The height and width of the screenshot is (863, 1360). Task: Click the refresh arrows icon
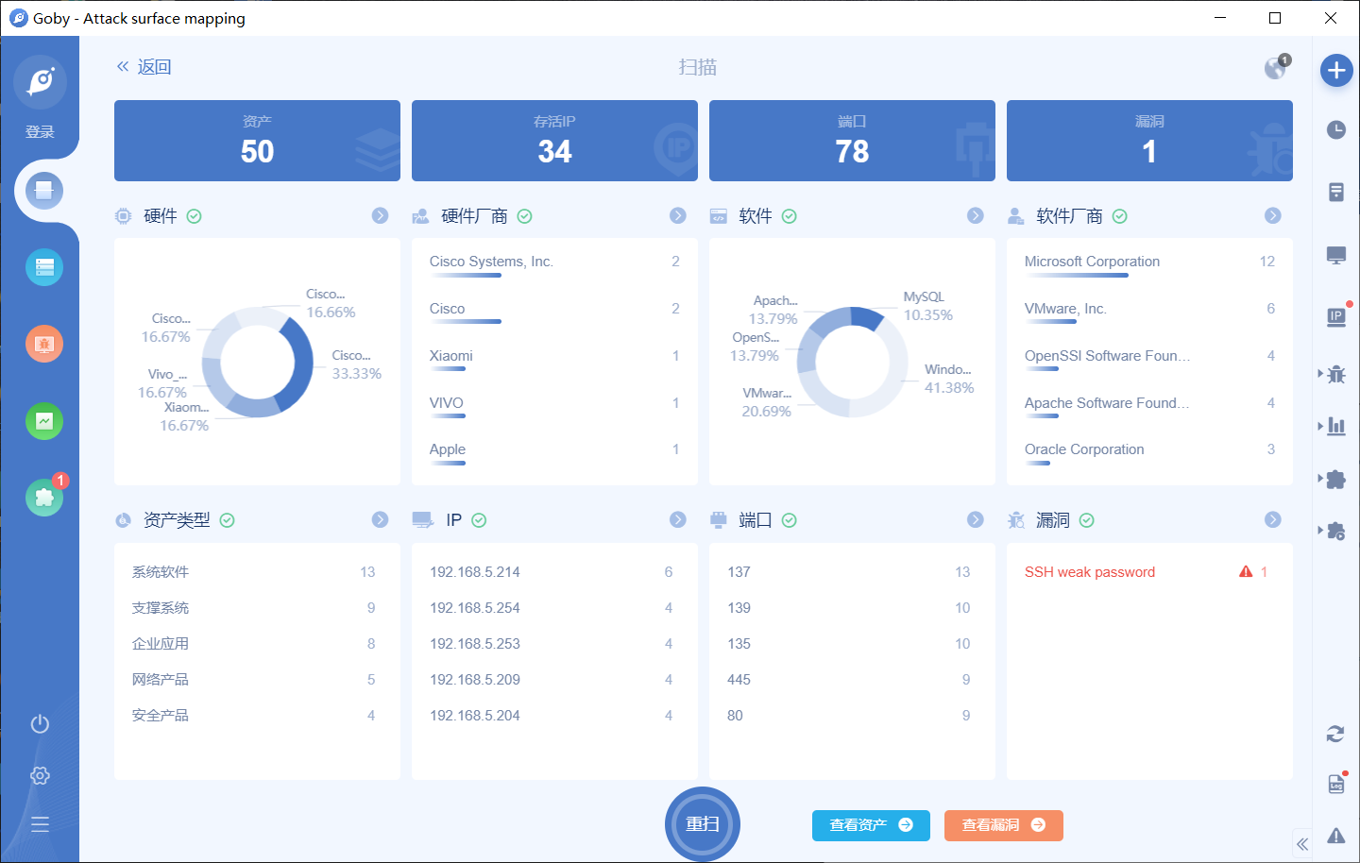point(1335,734)
